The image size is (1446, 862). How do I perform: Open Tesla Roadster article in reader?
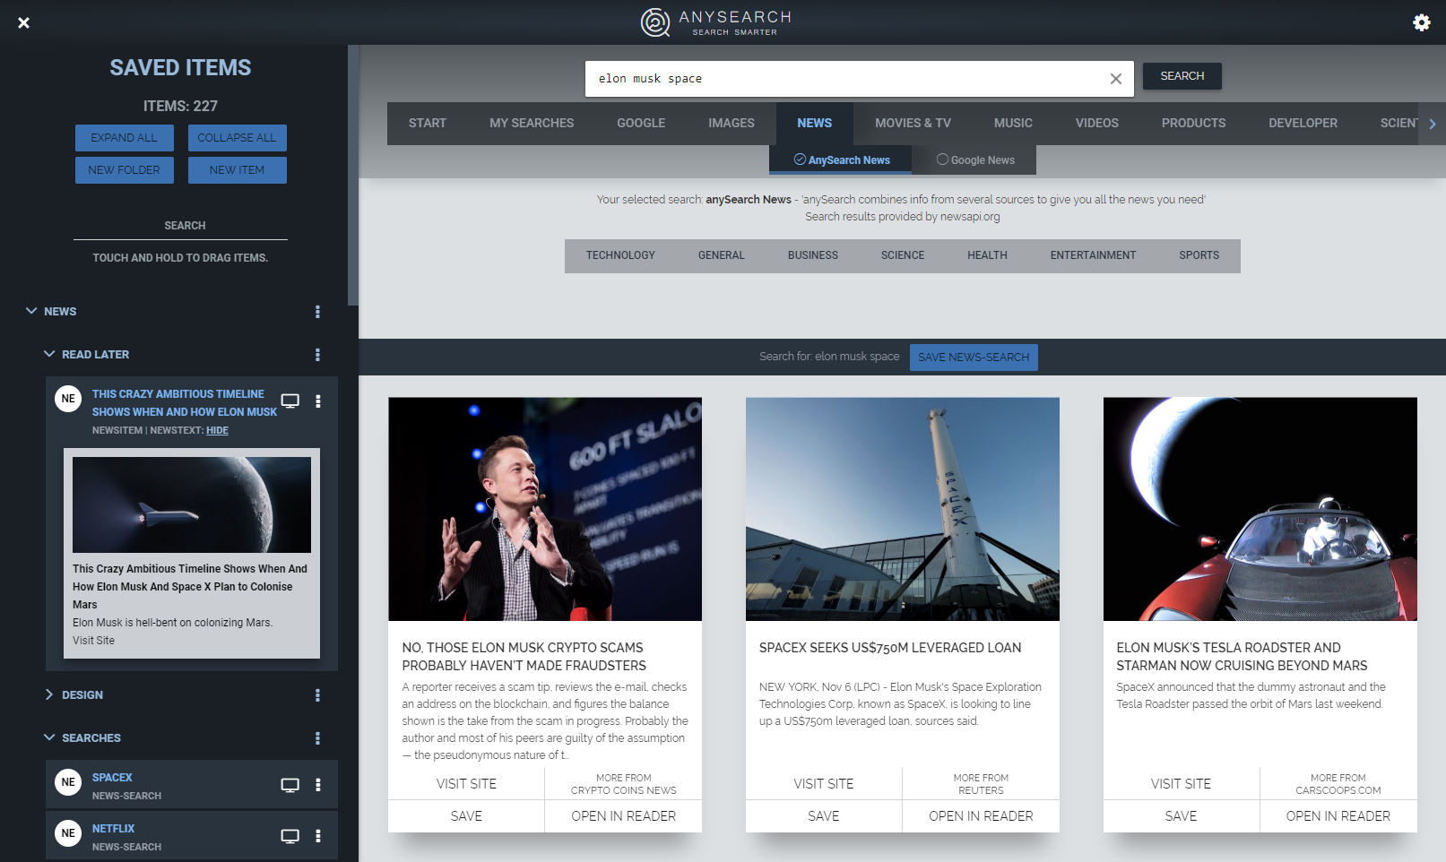pos(1338,816)
